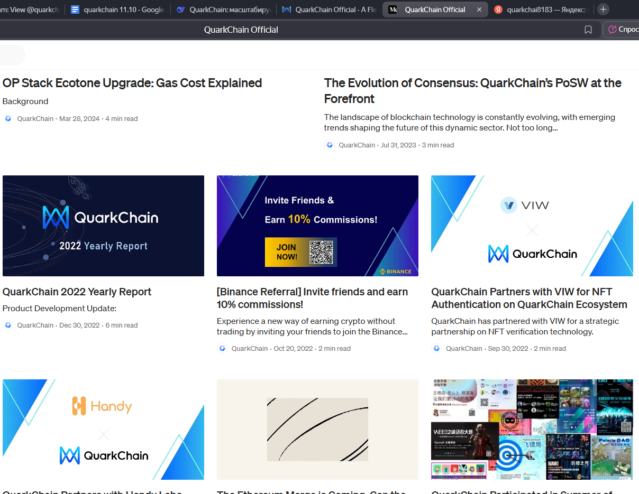
Task: Click author avatar on VIW partnership article
Action: click(436, 349)
